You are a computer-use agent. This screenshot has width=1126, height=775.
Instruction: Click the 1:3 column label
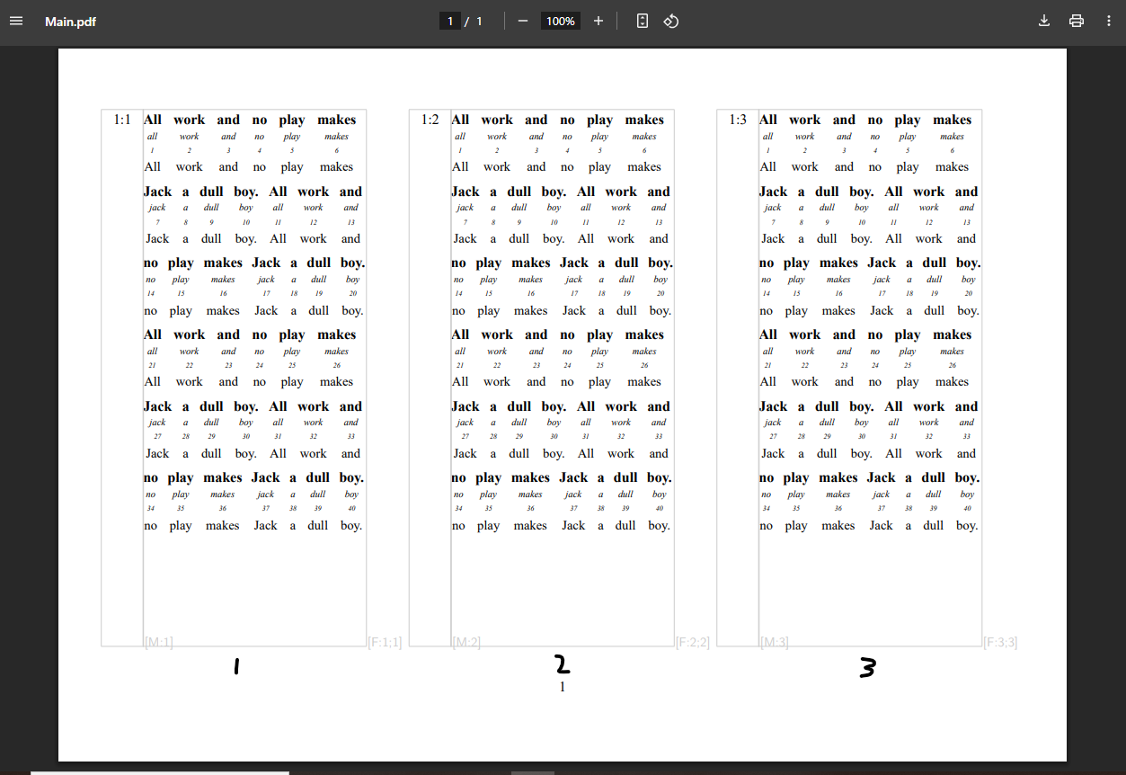point(738,120)
